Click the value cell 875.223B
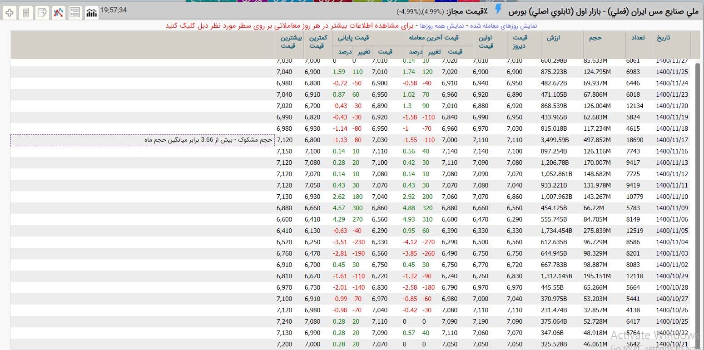Image resolution: width=704 pixels, height=350 pixels. point(554,72)
